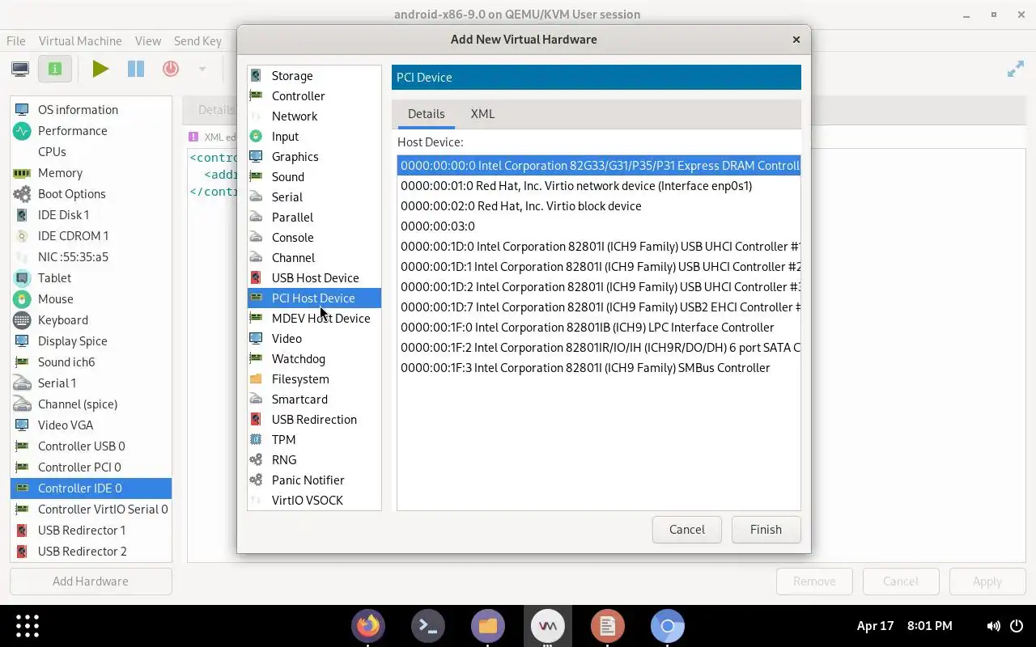Viewport: 1036px width, 647px height.
Task: Choose Graphics hardware type icon
Action: (x=256, y=156)
